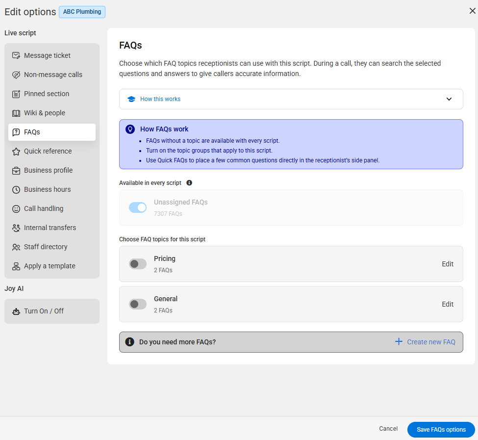Click the ABC Plumbing badge
The height and width of the screenshot is (440, 478).
coord(82,12)
